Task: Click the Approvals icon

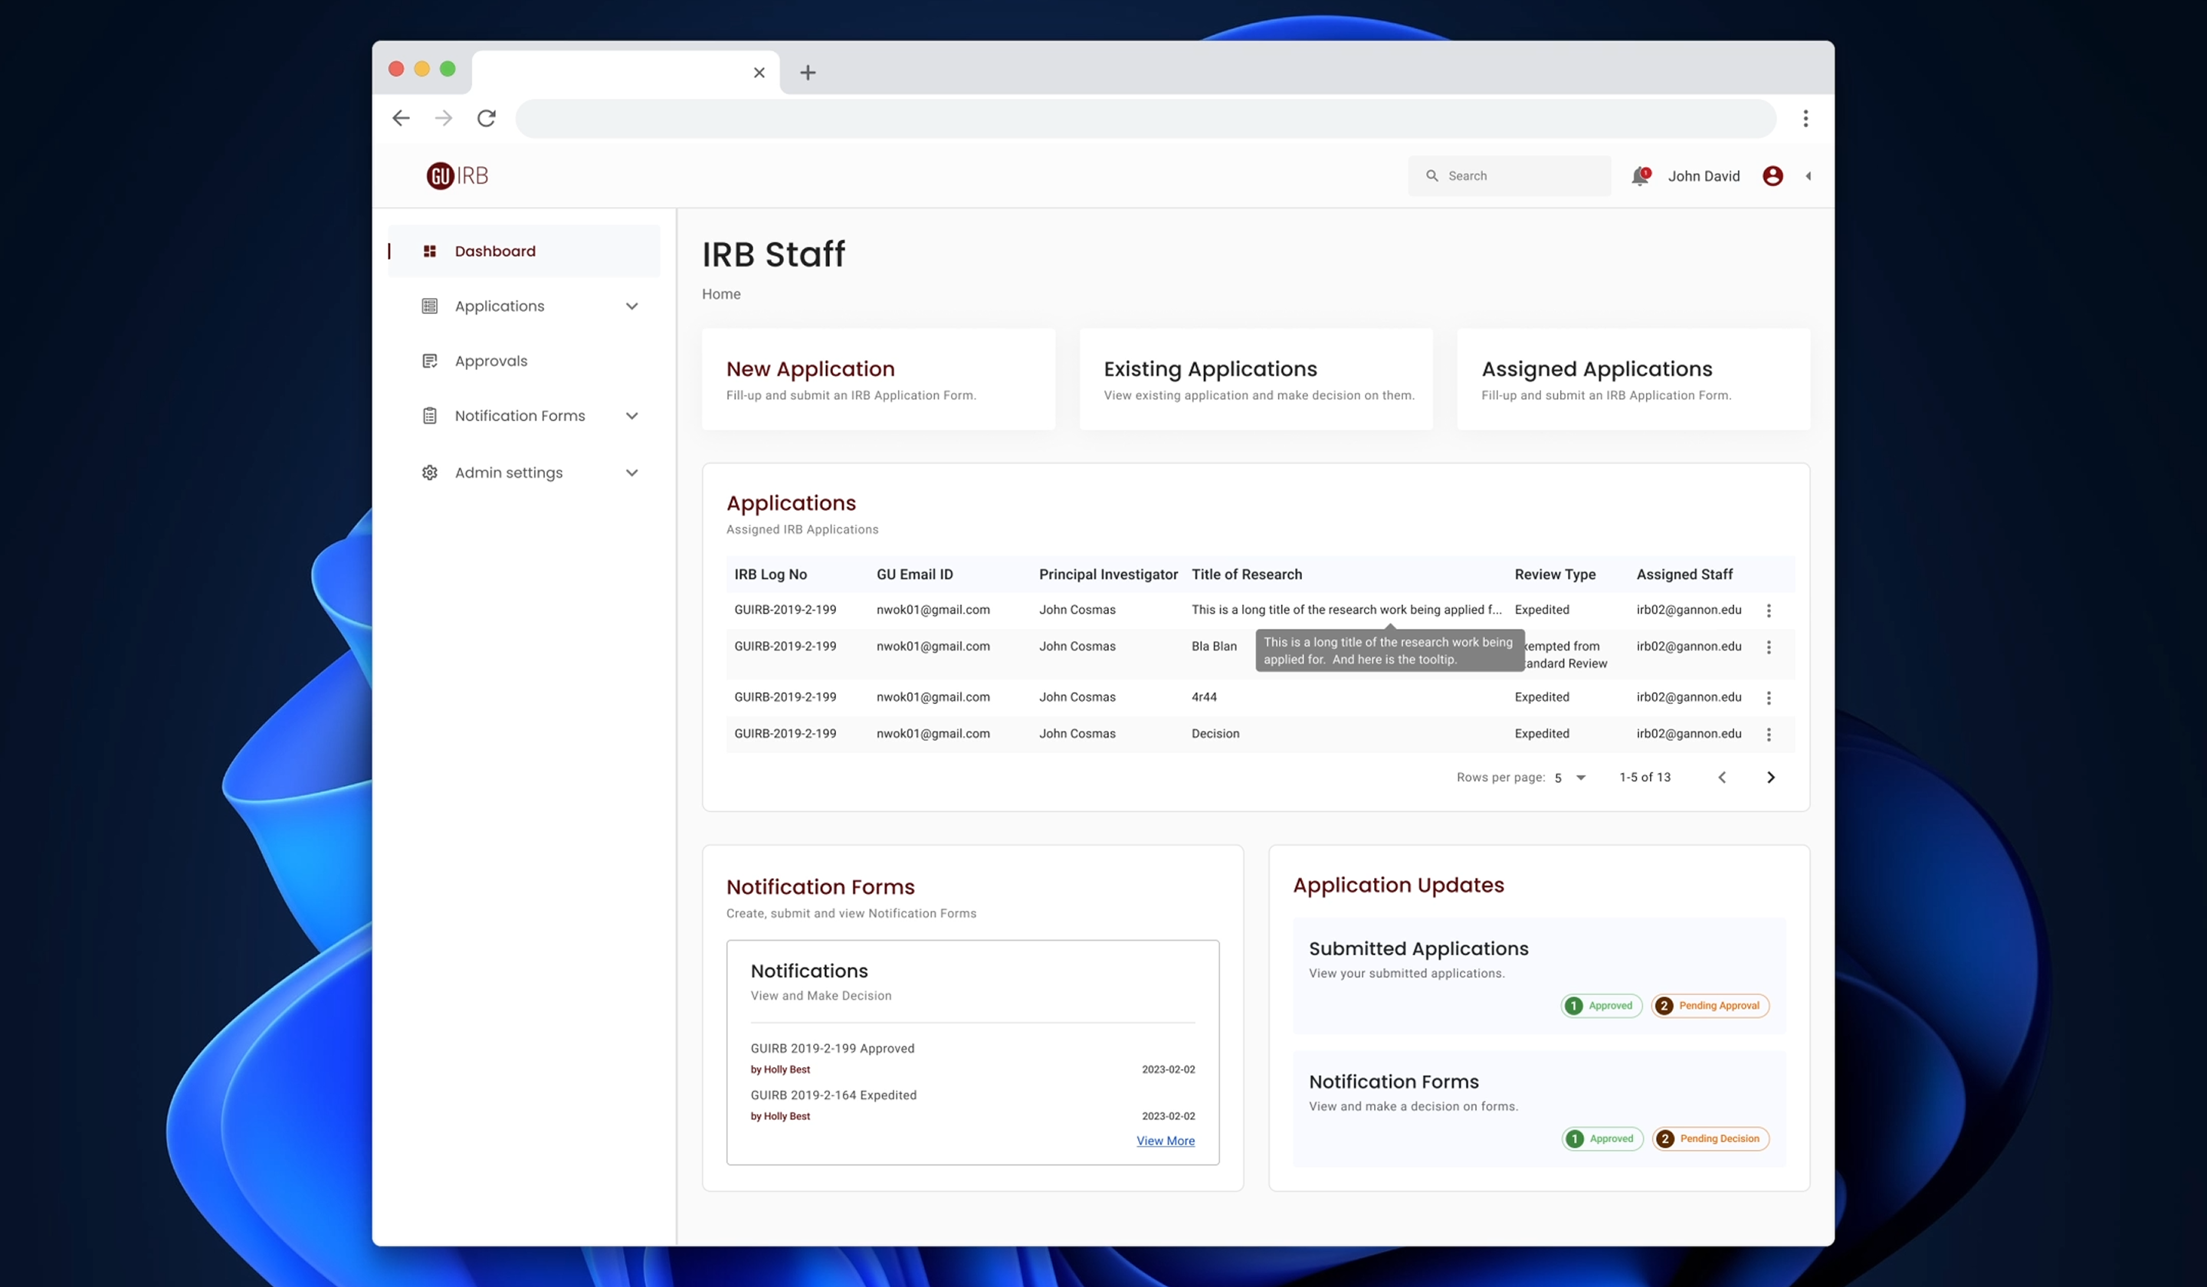Action: point(429,361)
